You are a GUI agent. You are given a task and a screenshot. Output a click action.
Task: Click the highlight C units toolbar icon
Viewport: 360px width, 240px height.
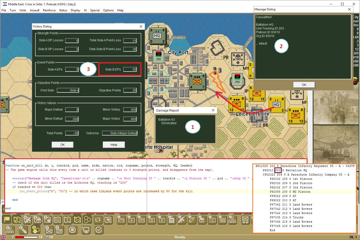(x=212, y=219)
